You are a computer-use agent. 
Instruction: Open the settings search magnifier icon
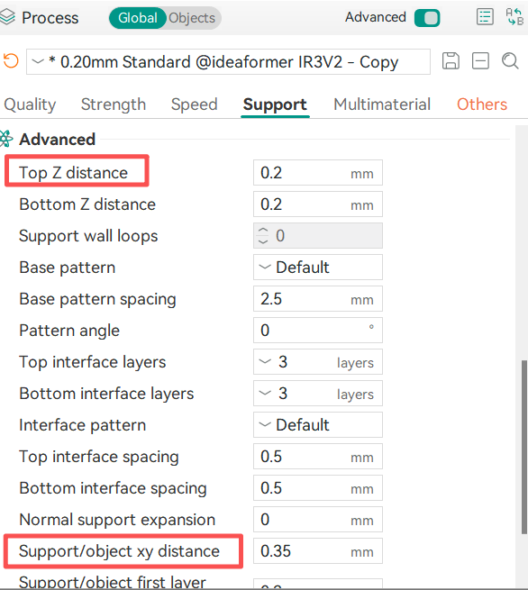[510, 61]
